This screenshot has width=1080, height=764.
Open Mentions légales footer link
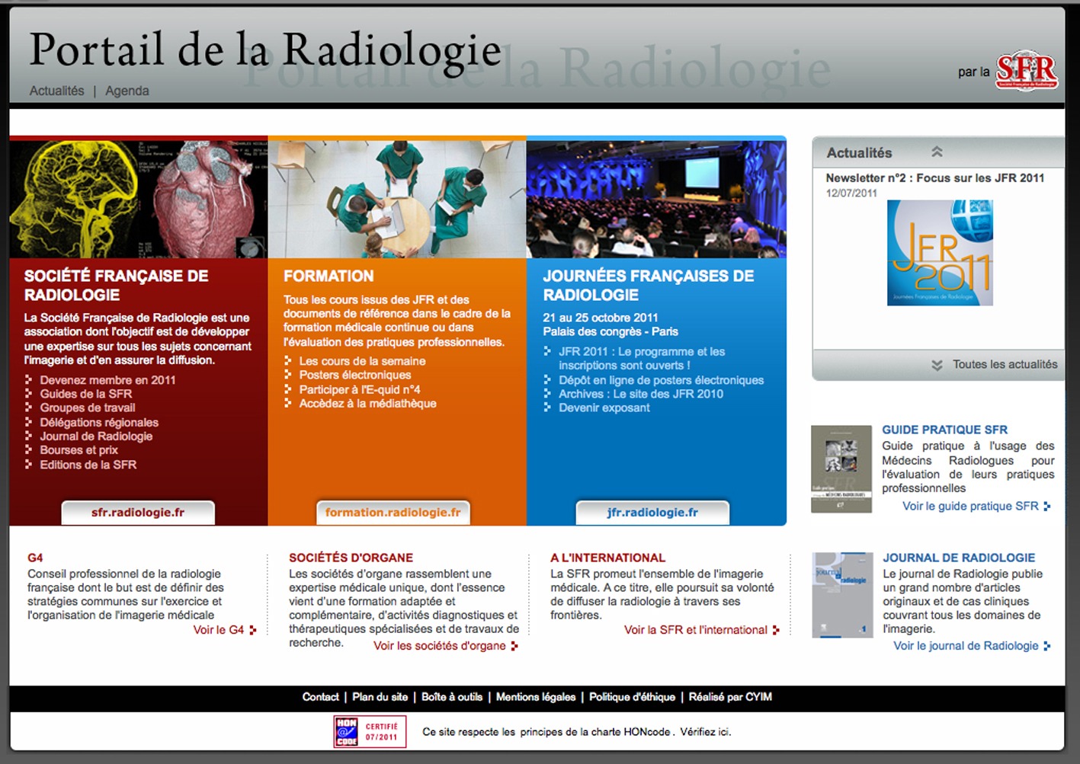(536, 697)
